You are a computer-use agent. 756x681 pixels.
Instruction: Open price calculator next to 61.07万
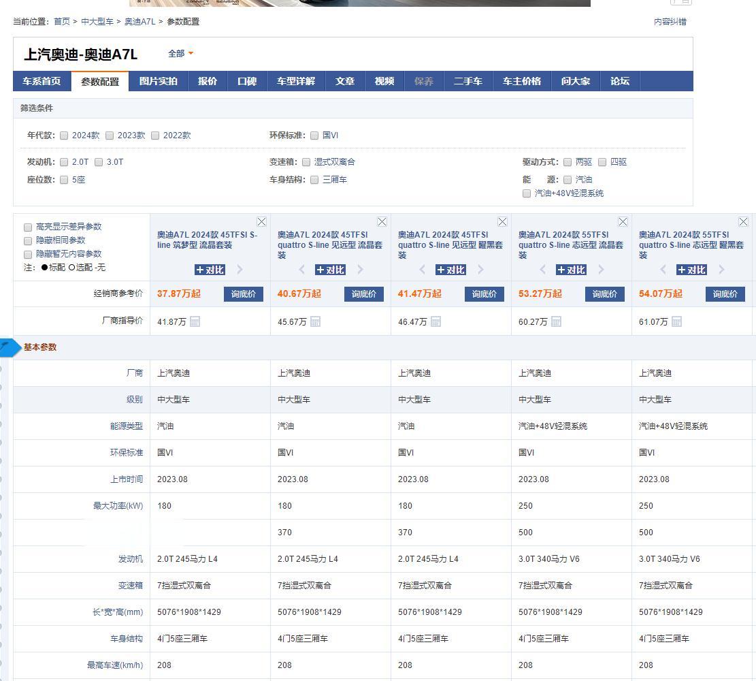click(676, 321)
